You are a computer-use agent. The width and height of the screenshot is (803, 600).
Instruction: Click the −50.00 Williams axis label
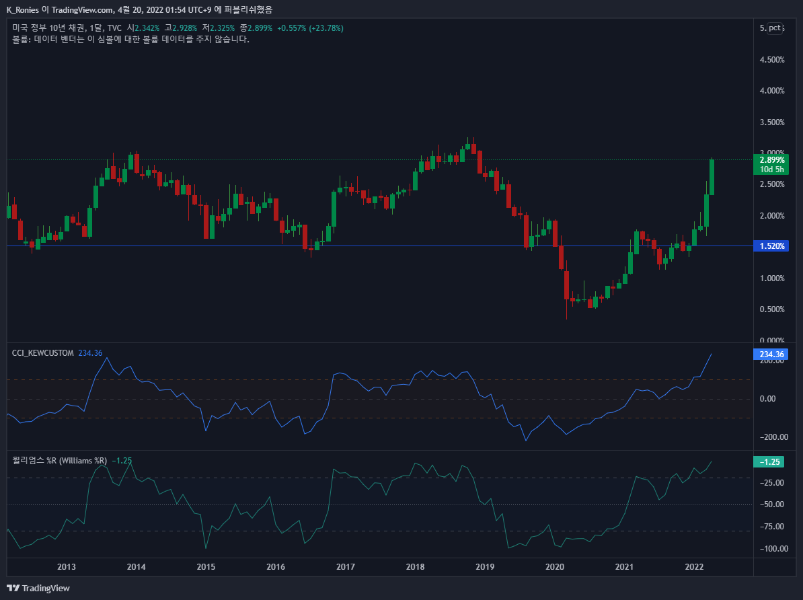[x=772, y=504]
